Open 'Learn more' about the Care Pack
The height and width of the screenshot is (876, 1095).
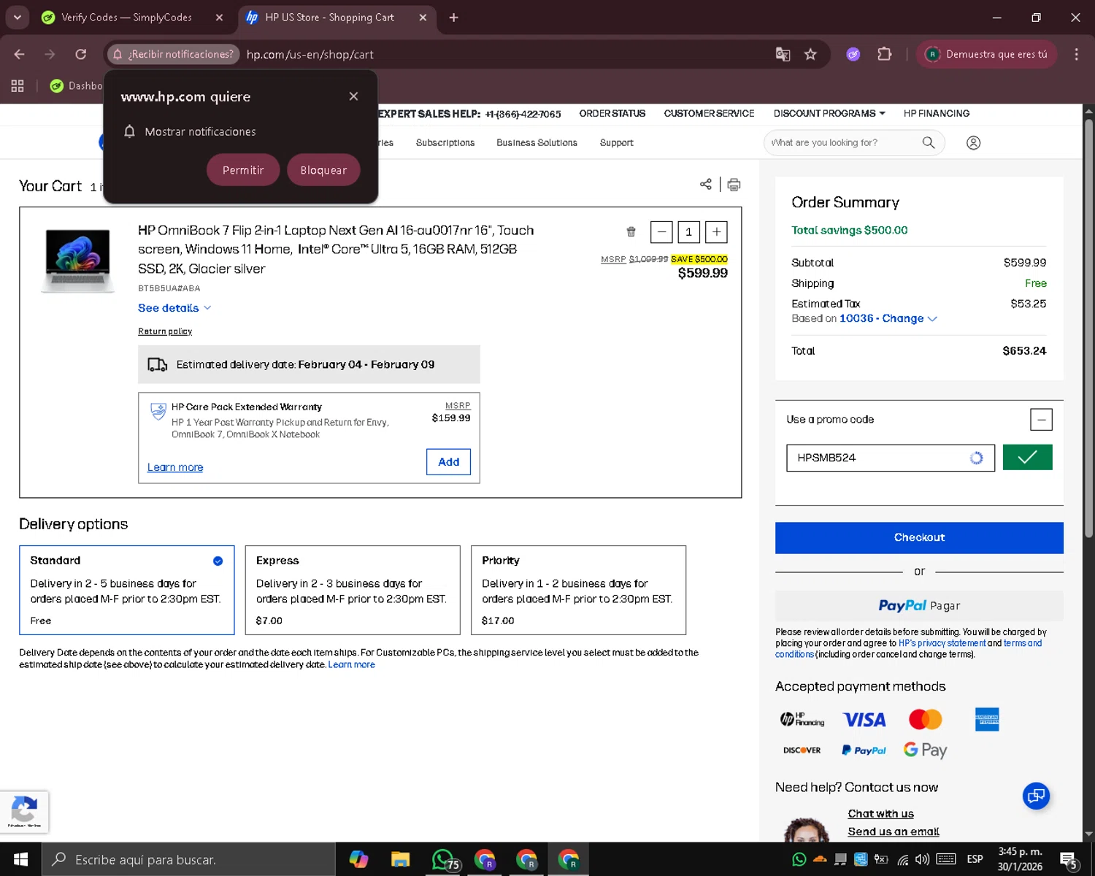click(175, 467)
